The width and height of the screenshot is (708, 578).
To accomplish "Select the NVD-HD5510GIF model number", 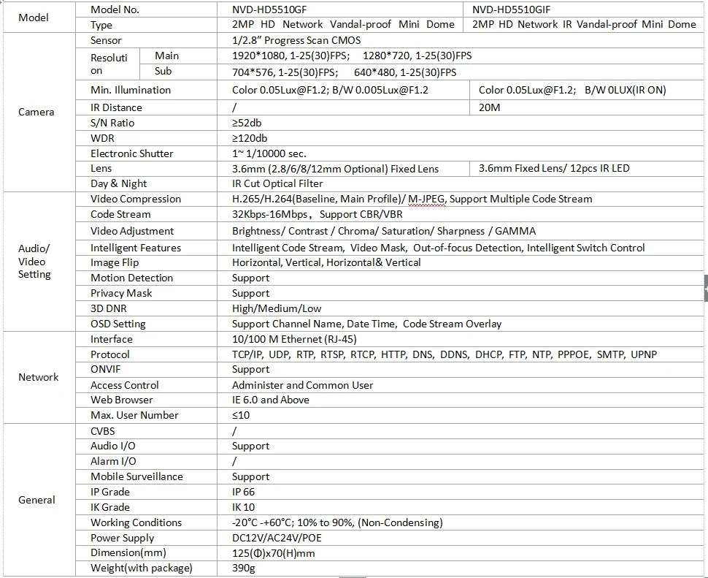I will coord(511,9).
